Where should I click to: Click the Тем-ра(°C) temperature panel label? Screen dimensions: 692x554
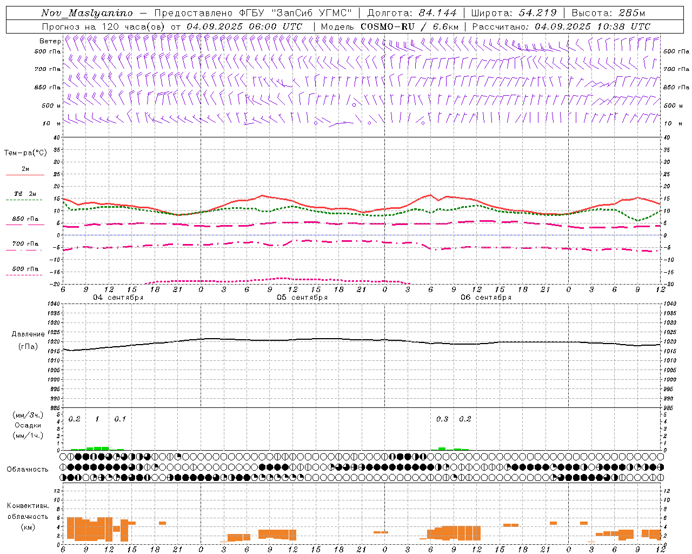click(x=25, y=153)
